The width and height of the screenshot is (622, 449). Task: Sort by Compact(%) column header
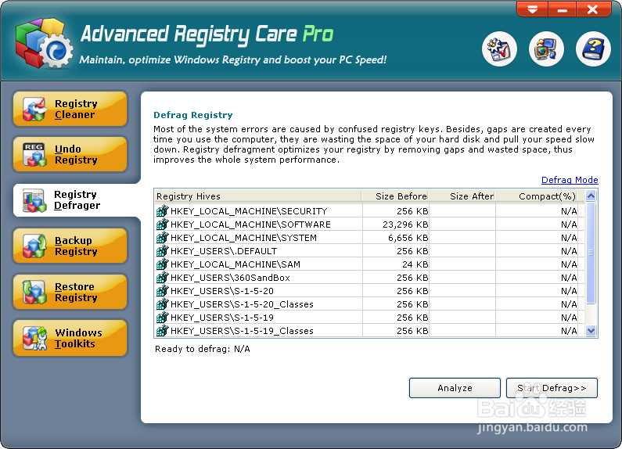(536, 196)
